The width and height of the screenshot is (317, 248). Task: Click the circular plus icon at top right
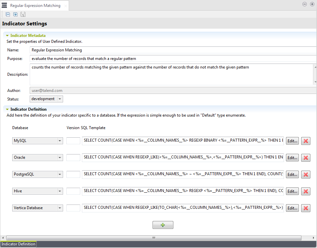coord(312,4)
